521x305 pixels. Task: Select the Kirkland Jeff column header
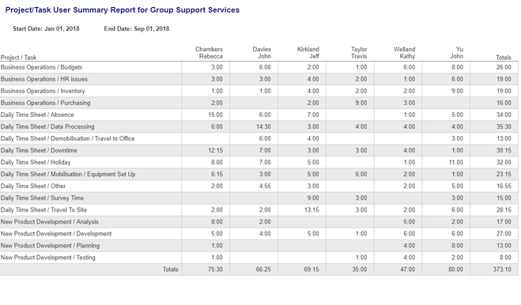click(x=308, y=53)
